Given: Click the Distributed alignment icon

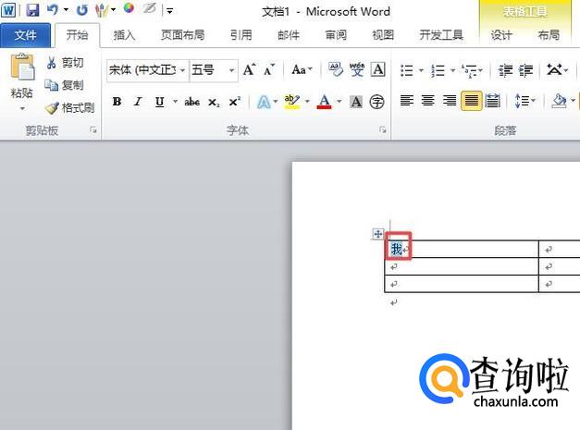Looking at the screenshot, I should tap(492, 101).
